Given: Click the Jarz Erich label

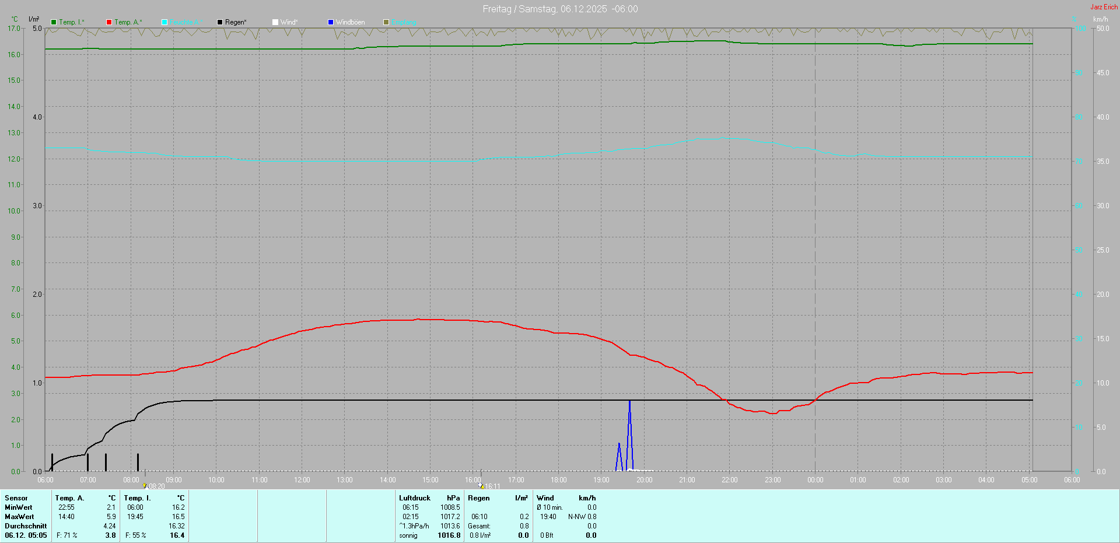Looking at the screenshot, I should [x=1104, y=7].
